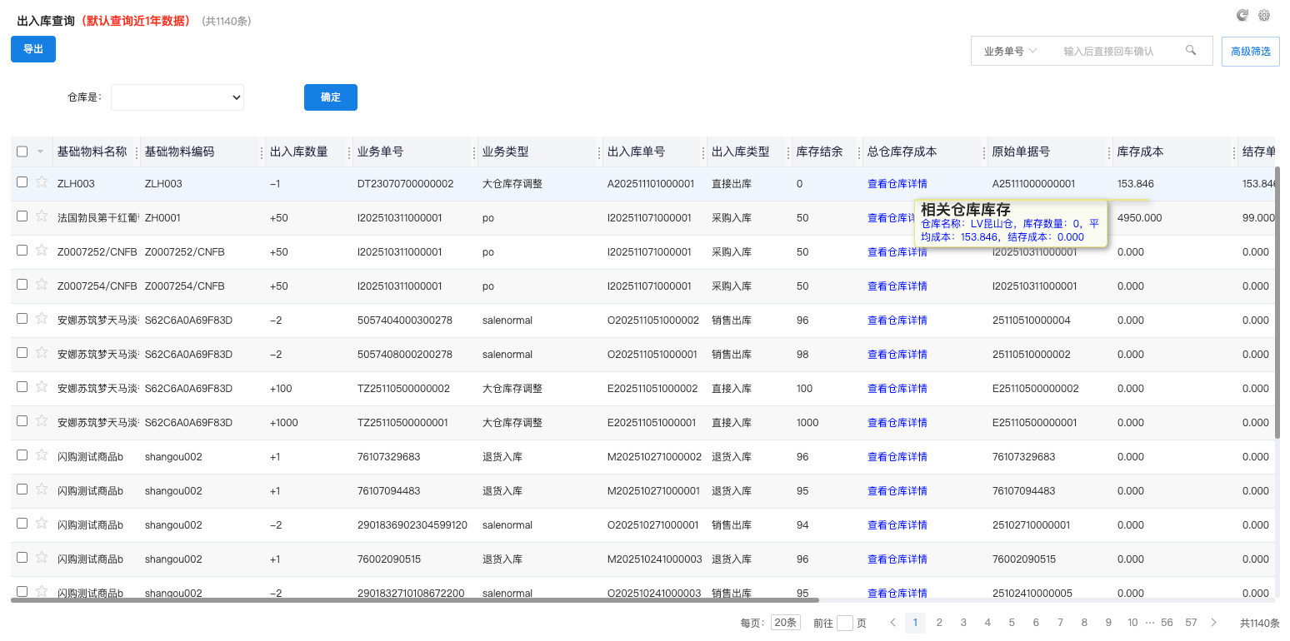Viewport: 1290px width, 641px height.
Task: Star the TZ25110500000001 row
Action: pos(42,421)
